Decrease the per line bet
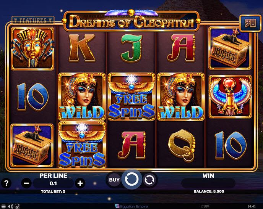The height and width of the screenshot is (209, 263). 26,183
